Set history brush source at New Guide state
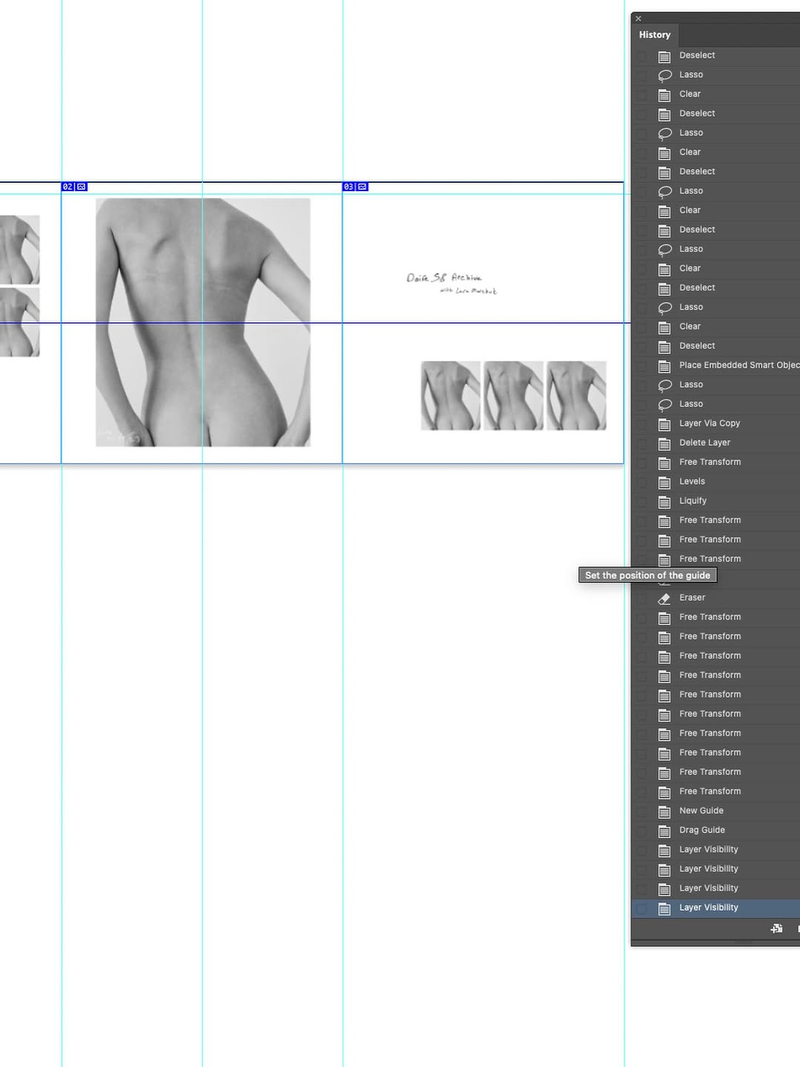Screen dimensions: 800x1067 pyautogui.click(x=641, y=811)
